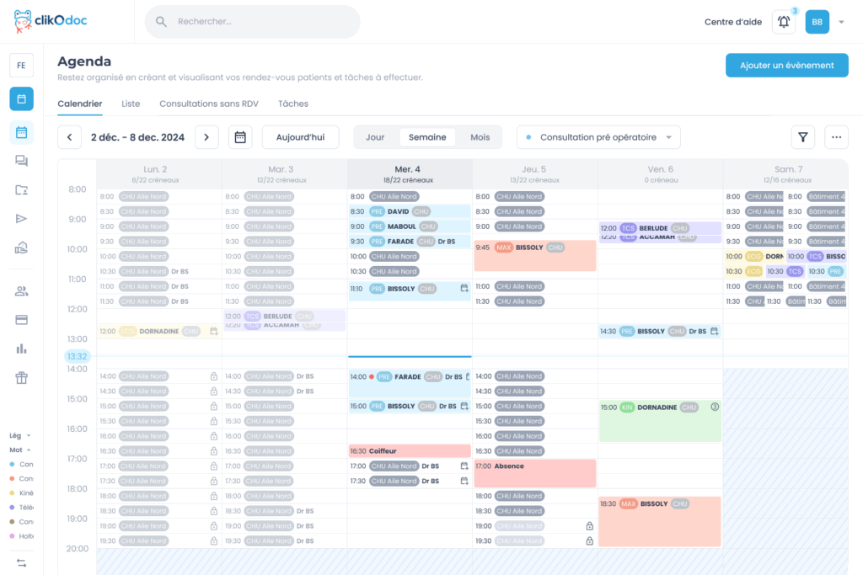The height and width of the screenshot is (575, 863).
Task: Open the date picker calendar icon
Action: 240,137
